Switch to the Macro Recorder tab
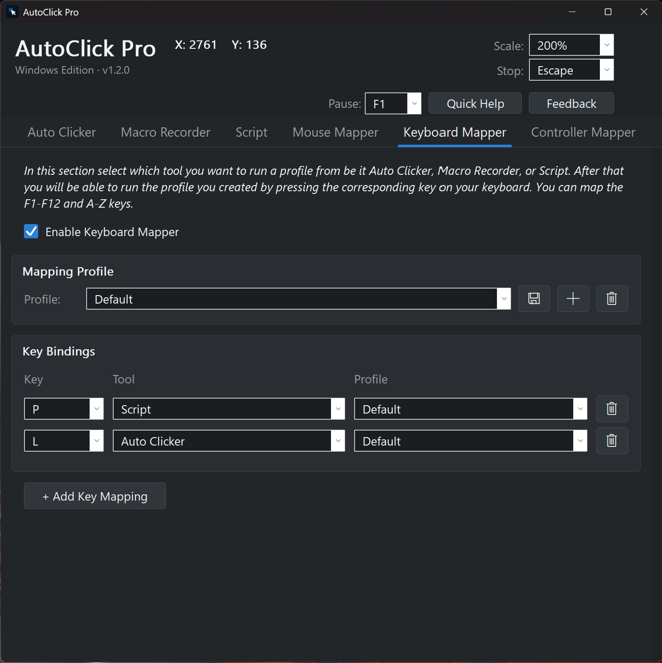The image size is (662, 663). click(x=165, y=132)
